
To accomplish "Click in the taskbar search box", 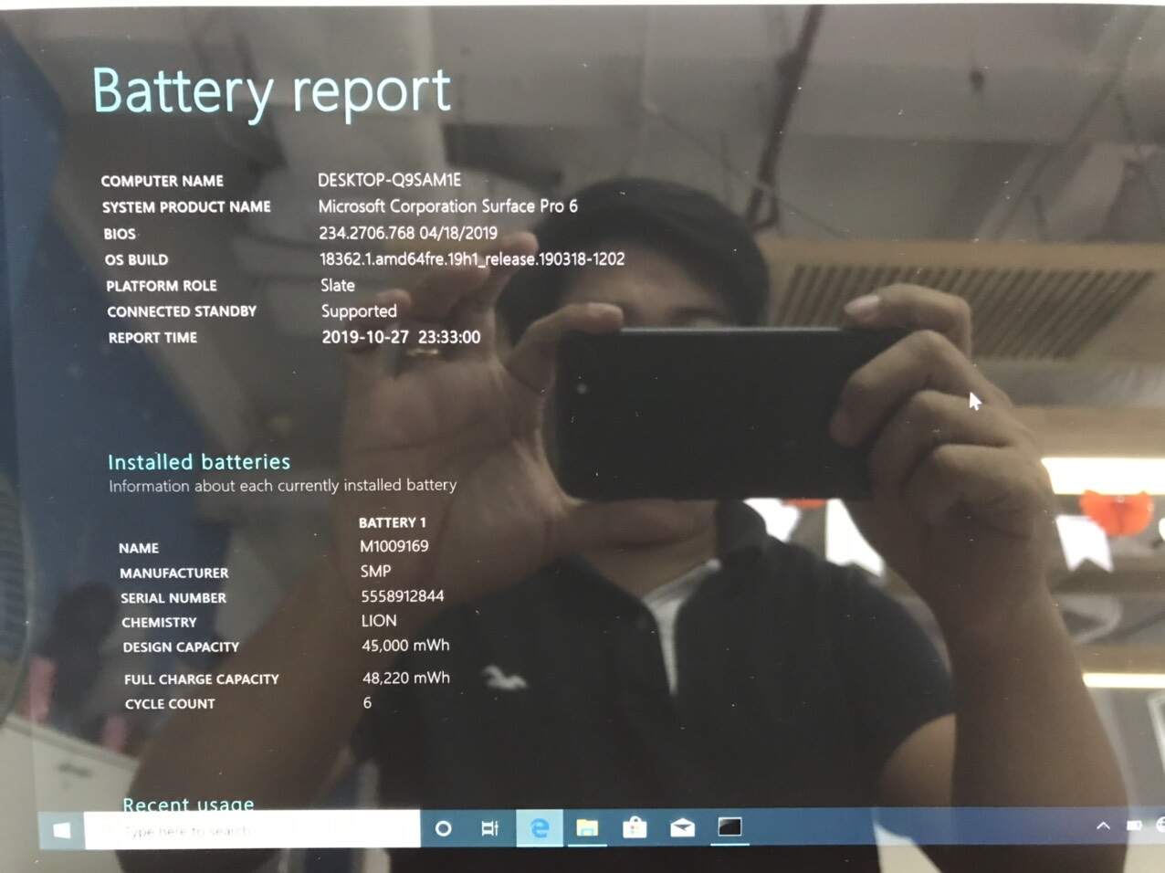I will click(x=251, y=830).
